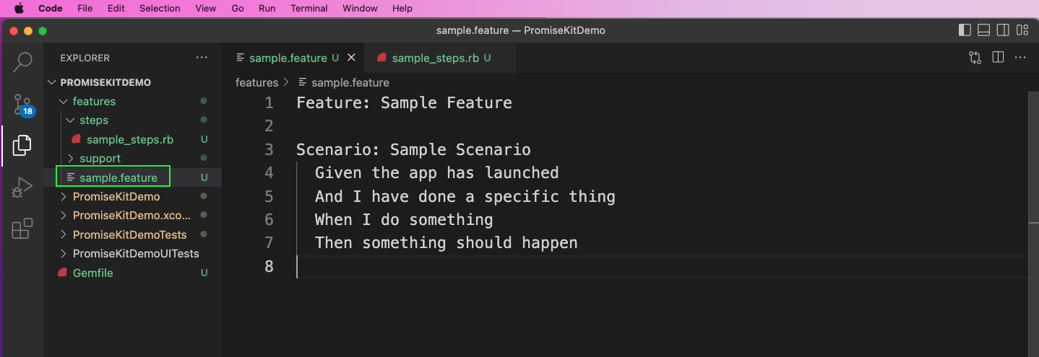1039x357 pixels.
Task: Open the Extensions view
Action: tap(22, 229)
